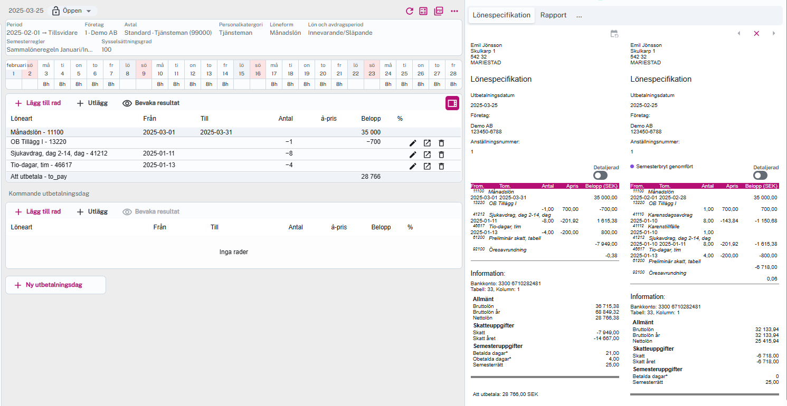The height and width of the screenshot is (406, 787).
Task: Go to previous payslip with left arrow
Action: pos(738,33)
